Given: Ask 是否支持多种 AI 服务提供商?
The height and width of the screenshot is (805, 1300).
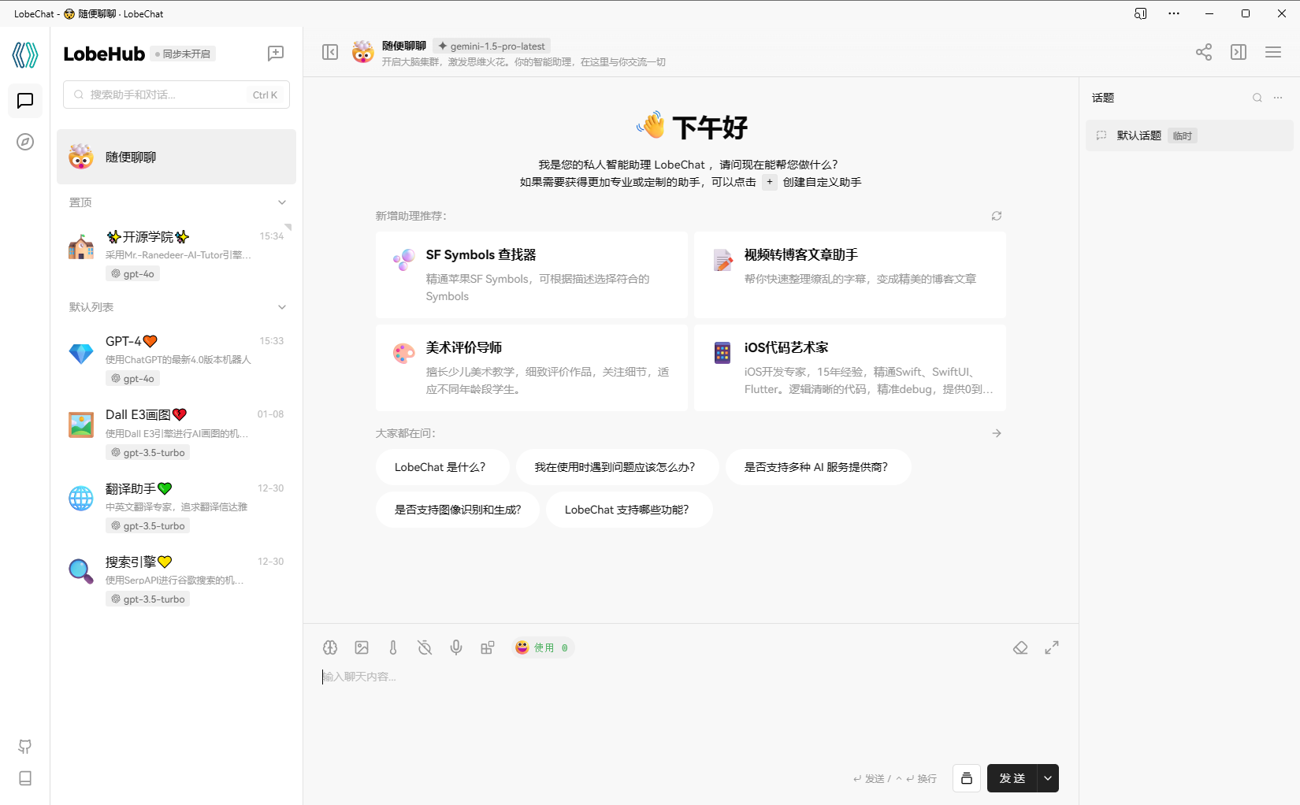Looking at the screenshot, I should (x=818, y=467).
